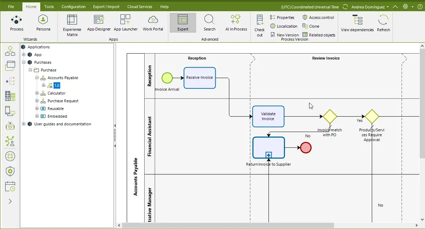
Task: Open the Andrea Domínguez user dropdown
Action: coord(370,7)
